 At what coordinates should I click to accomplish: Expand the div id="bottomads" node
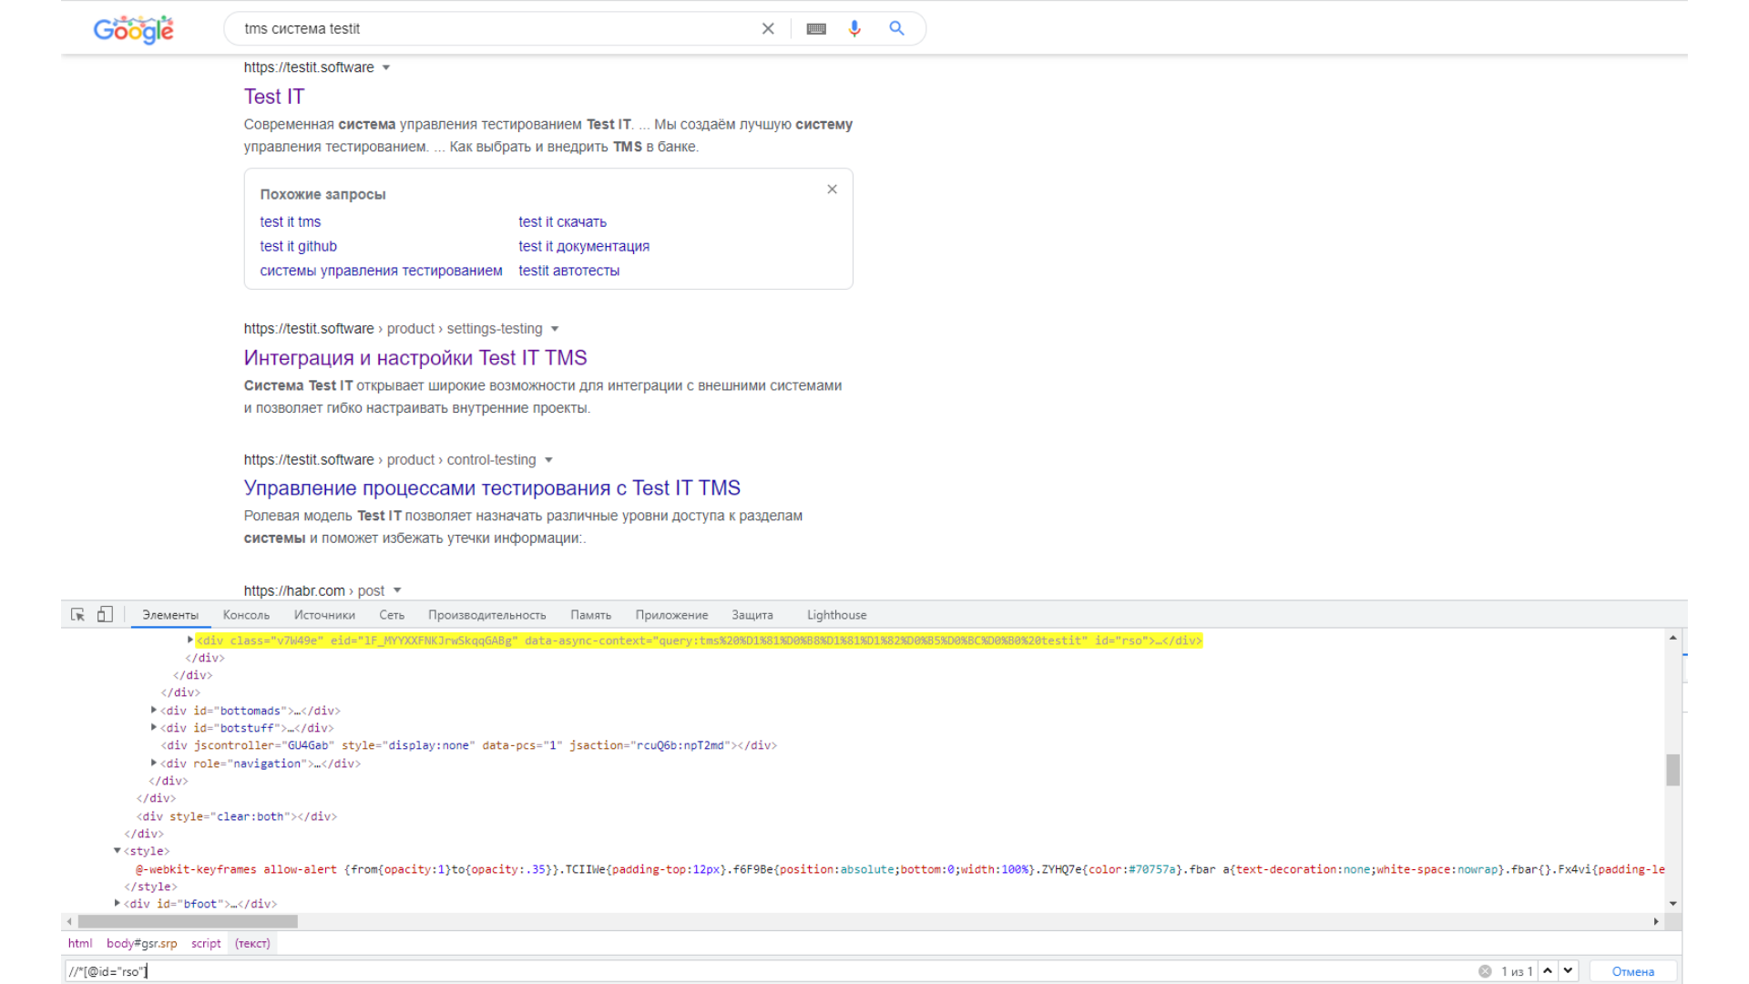coord(154,710)
